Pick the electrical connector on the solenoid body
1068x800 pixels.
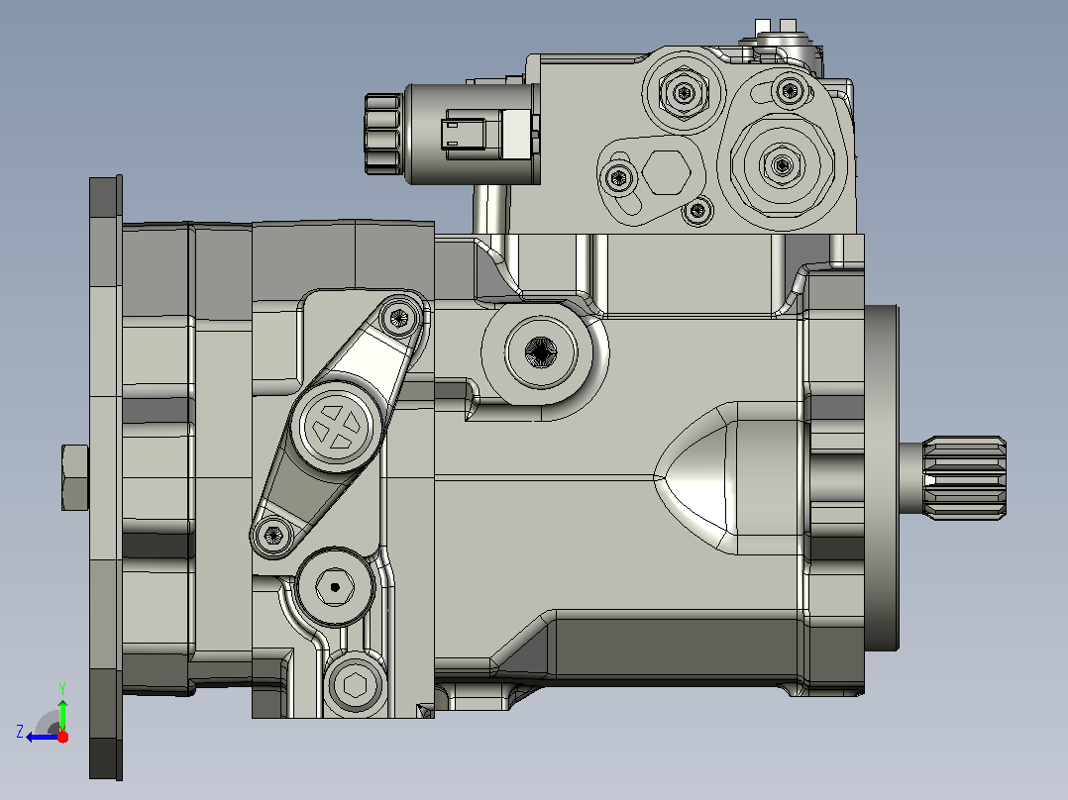485,134
